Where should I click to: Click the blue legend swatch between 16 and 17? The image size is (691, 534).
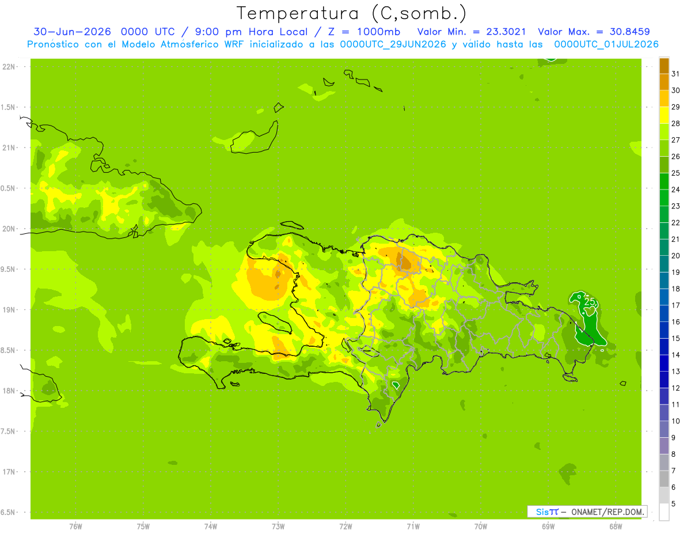(x=664, y=313)
